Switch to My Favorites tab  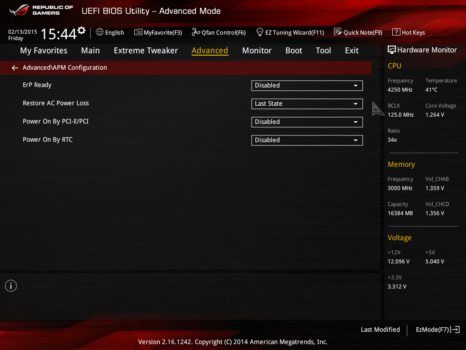click(44, 51)
